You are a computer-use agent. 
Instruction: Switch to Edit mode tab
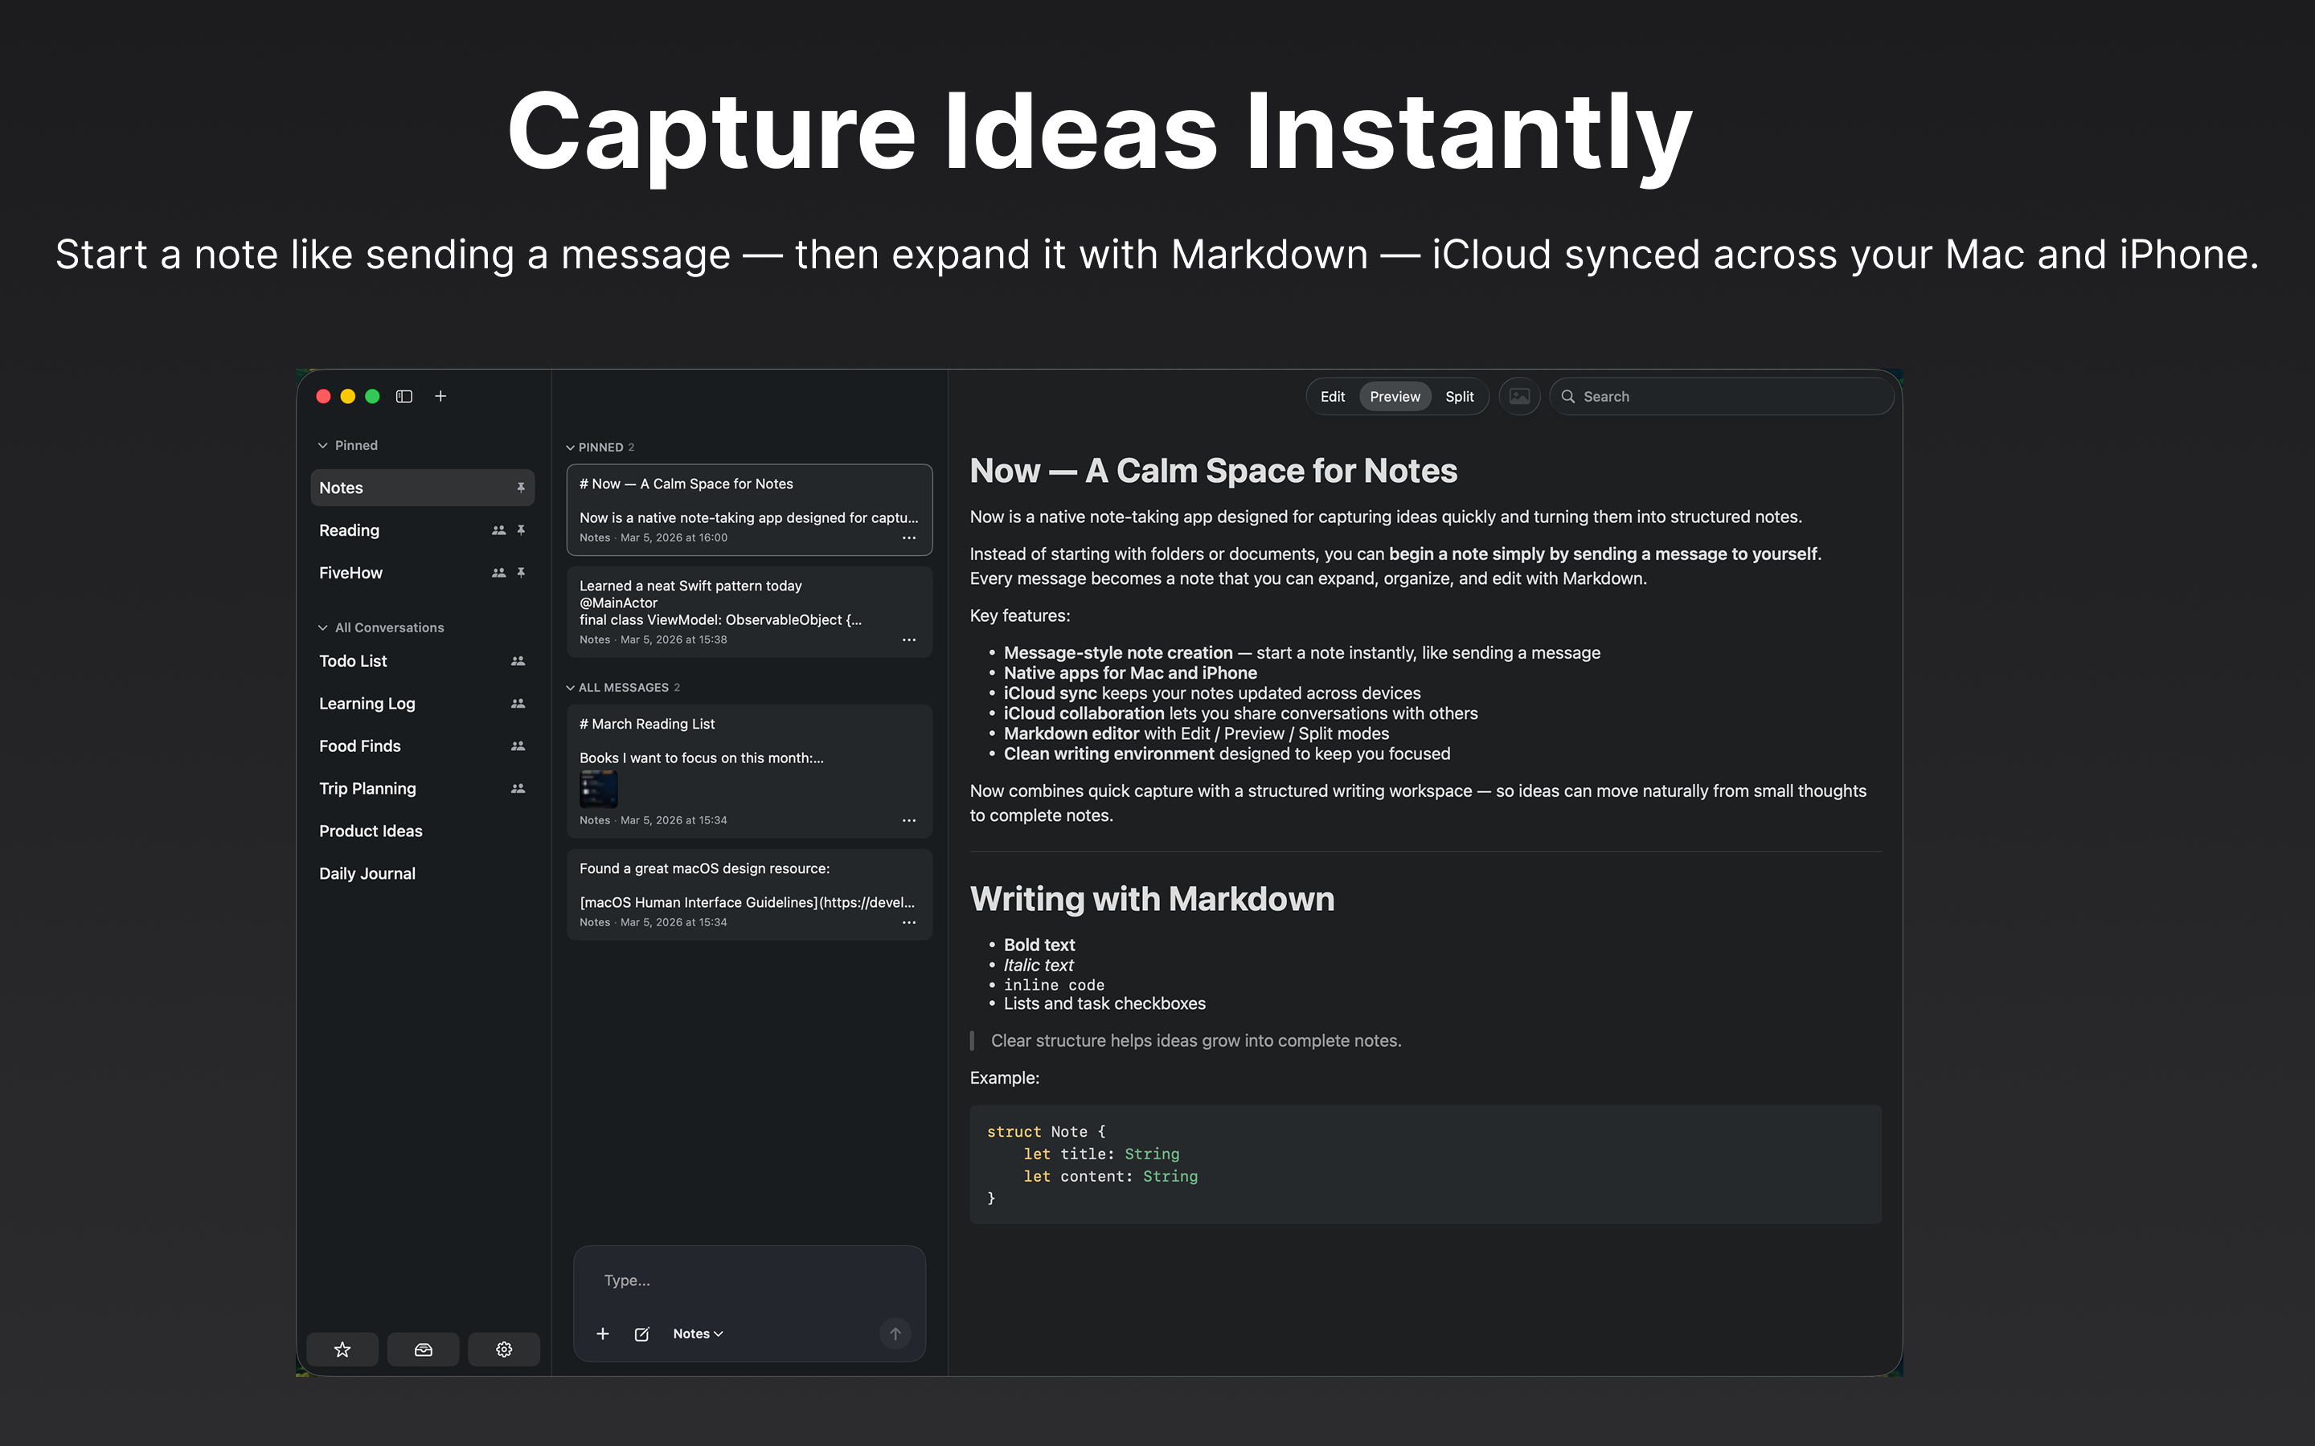click(1332, 396)
